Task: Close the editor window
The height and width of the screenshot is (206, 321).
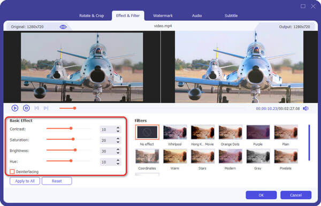Action: pos(313,6)
